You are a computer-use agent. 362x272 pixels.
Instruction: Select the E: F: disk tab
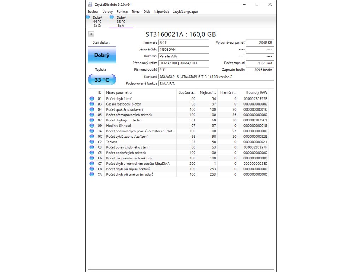point(121,21)
